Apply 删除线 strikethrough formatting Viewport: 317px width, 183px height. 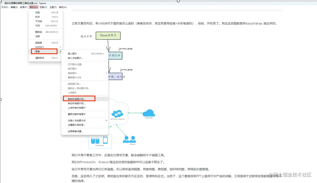(x=46, y=32)
